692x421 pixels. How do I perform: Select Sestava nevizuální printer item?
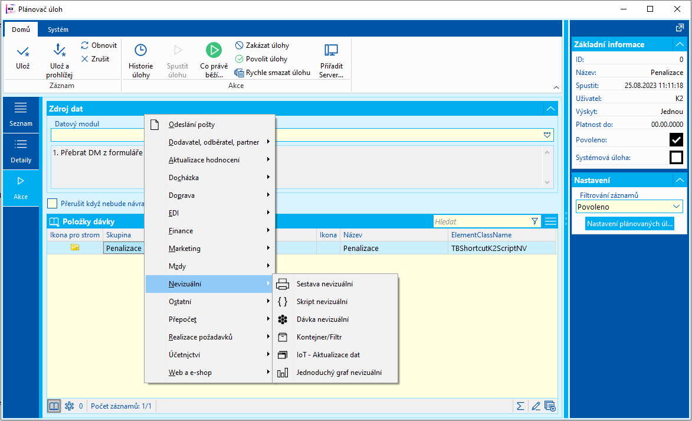point(324,284)
